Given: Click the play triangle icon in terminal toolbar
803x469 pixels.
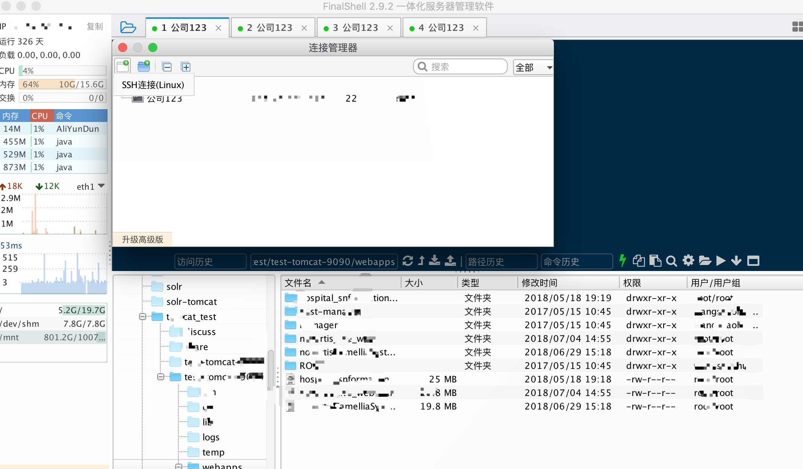Looking at the screenshot, I should coord(721,260).
